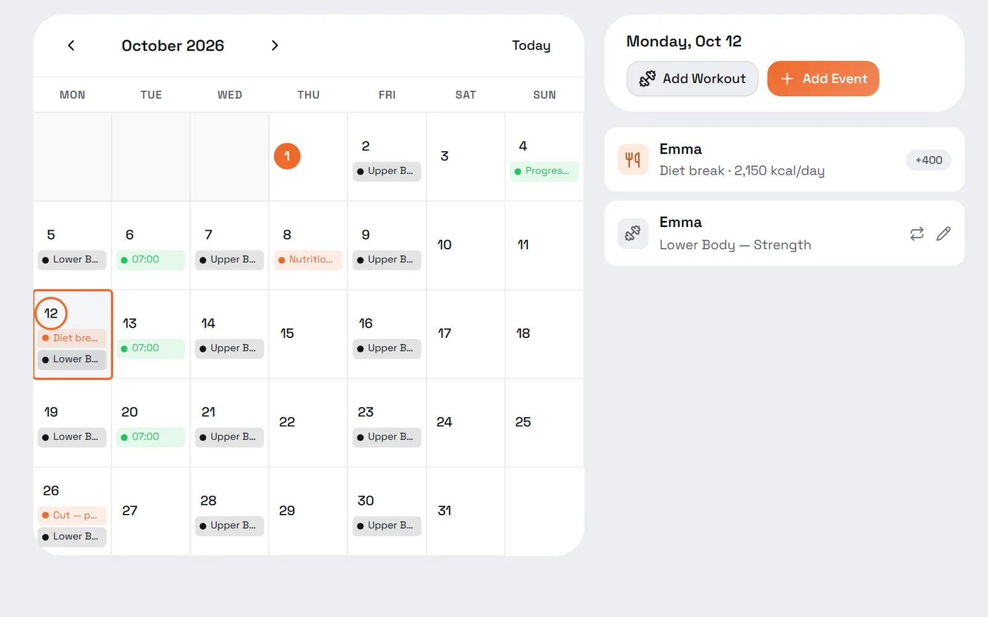This screenshot has height=617, width=988.
Task: Select Saturday, October 3
Action: (x=466, y=157)
